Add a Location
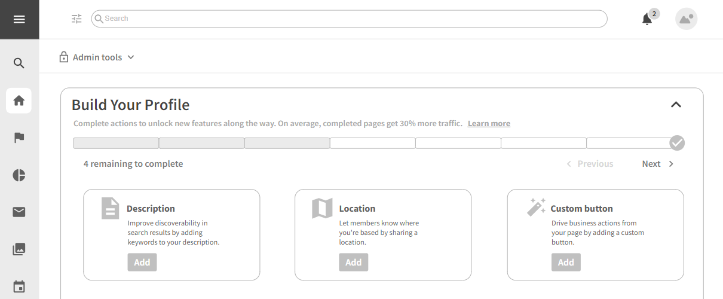The width and height of the screenshot is (723, 299). click(354, 263)
